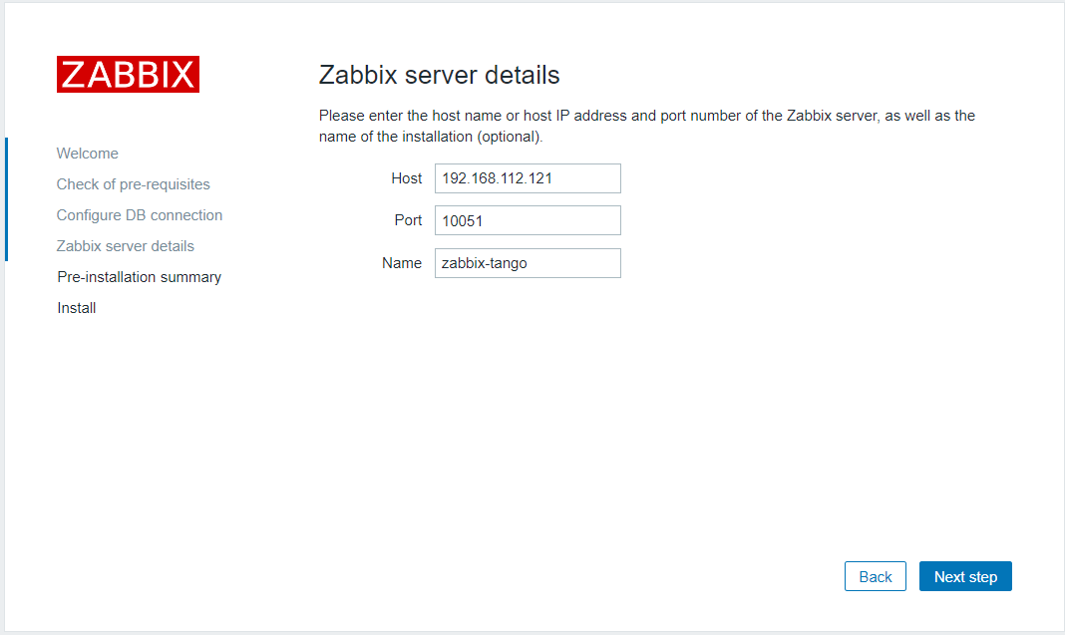Viewport: 1065px width, 635px height.
Task: Click the blank area below the Name field
Action: 528,399
